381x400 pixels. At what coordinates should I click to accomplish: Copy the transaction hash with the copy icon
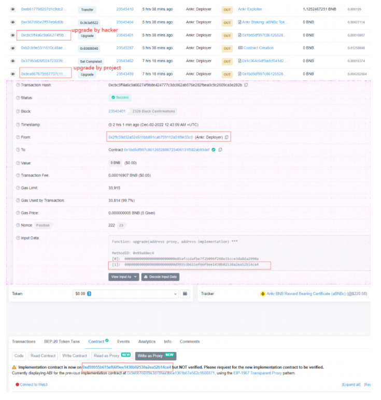pos(246,85)
